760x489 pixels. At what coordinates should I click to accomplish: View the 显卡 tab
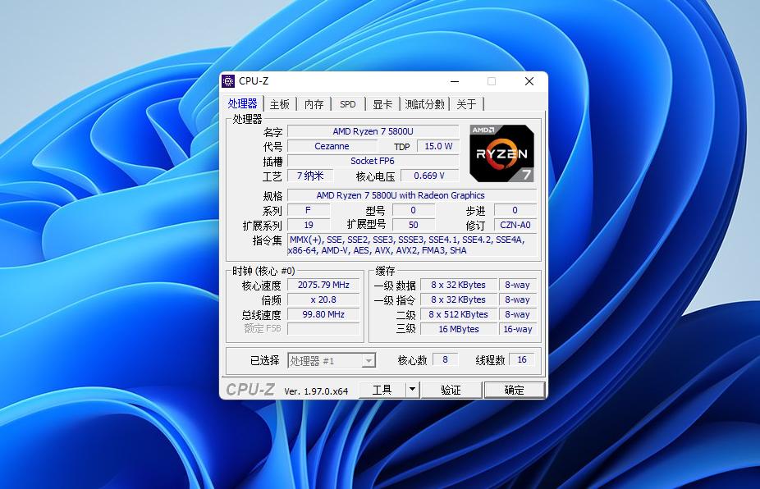382,104
